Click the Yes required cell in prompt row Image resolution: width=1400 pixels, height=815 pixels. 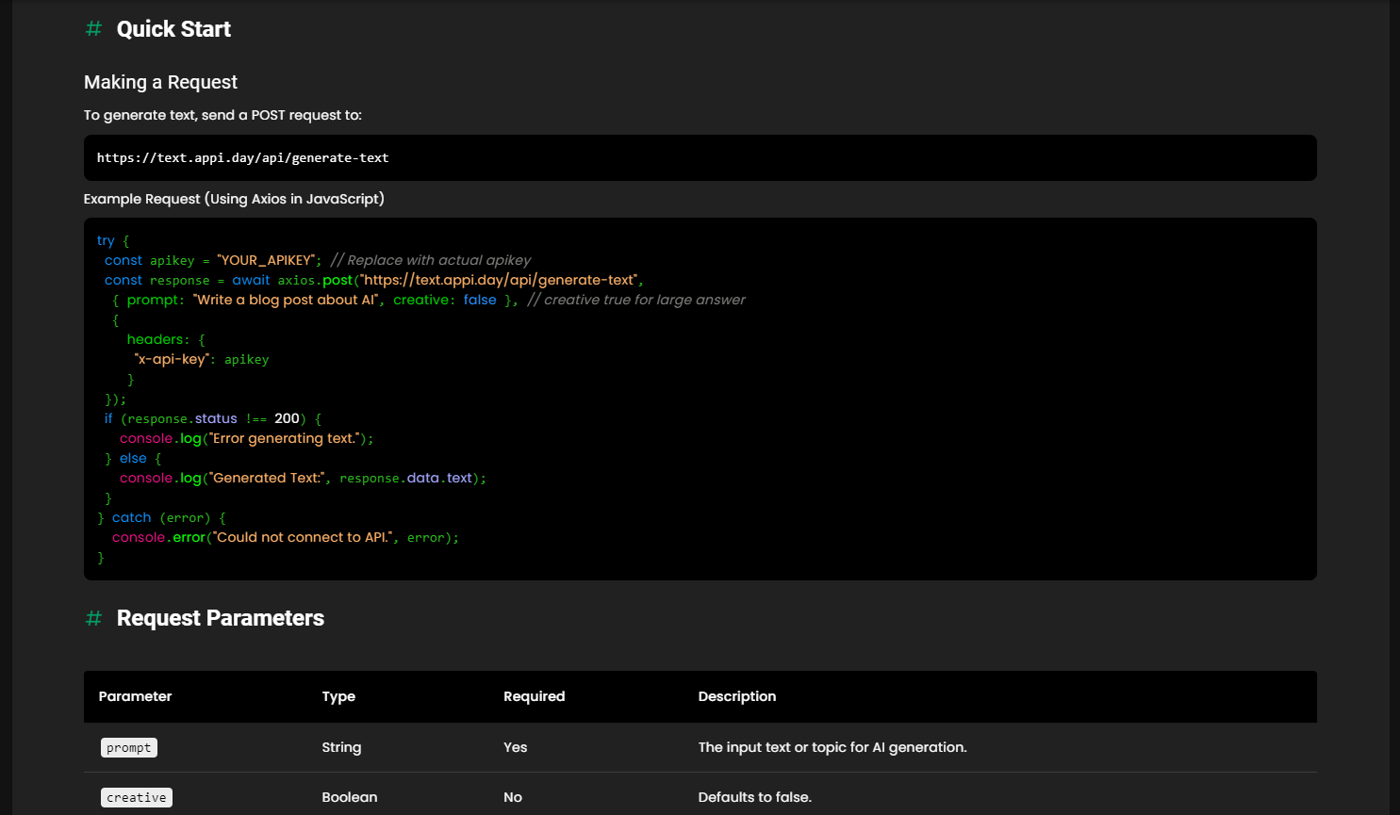click(x=515, y=747)
